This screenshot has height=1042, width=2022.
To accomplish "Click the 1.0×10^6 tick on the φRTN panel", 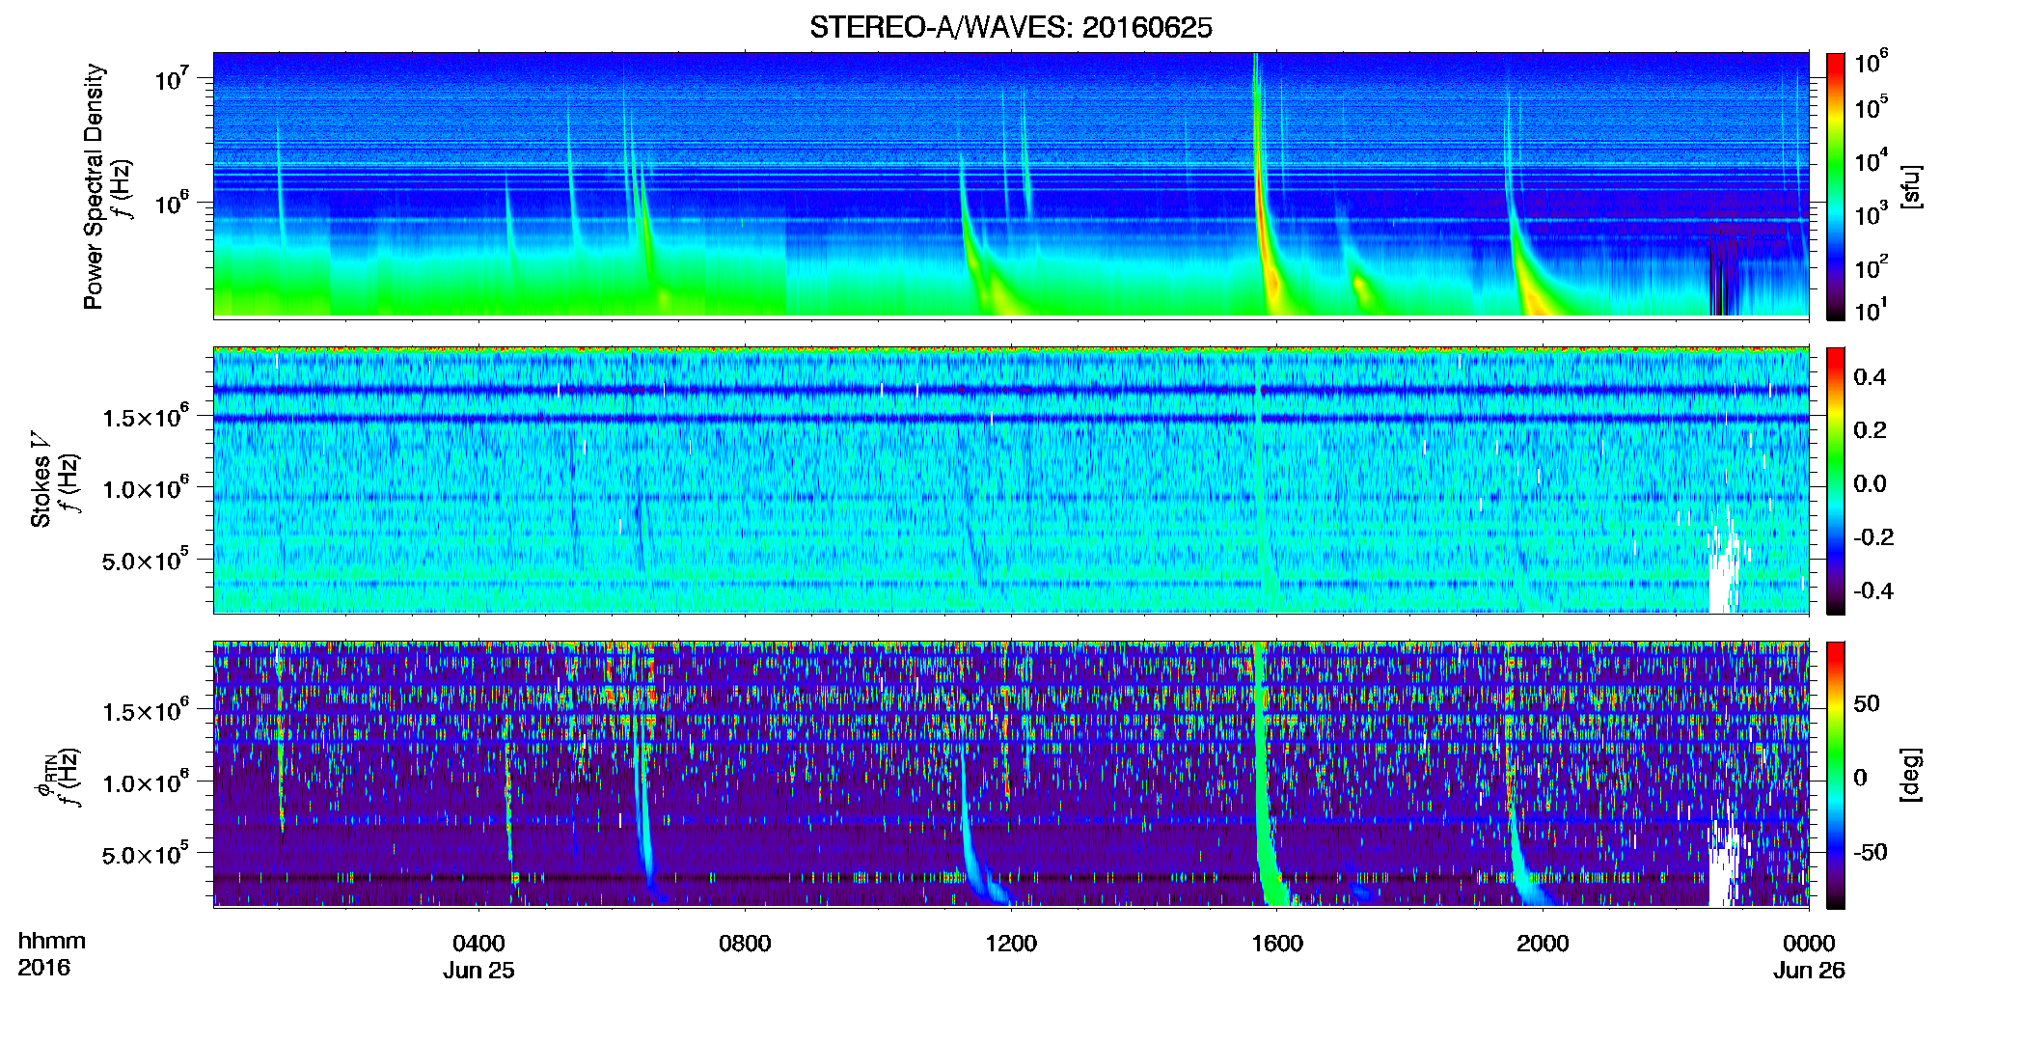I will [x=146, y=782].
